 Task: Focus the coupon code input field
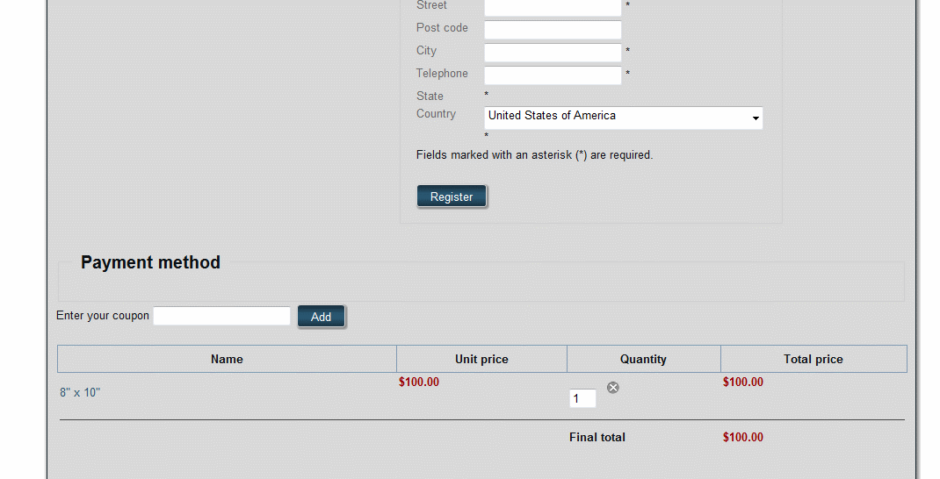point(221,316)
